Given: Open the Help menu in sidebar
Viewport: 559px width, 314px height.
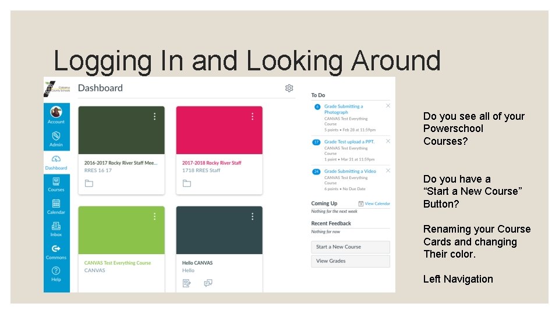Looking at the screenshot, I should (x=56, y=274).
